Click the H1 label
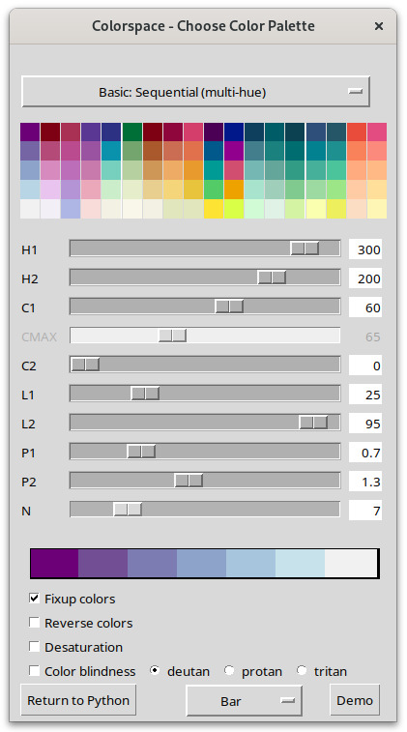This screenshot has width=407, height=732. click(29, 250)
